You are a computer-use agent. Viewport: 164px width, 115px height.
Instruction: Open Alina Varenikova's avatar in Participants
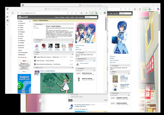(37, 46)
